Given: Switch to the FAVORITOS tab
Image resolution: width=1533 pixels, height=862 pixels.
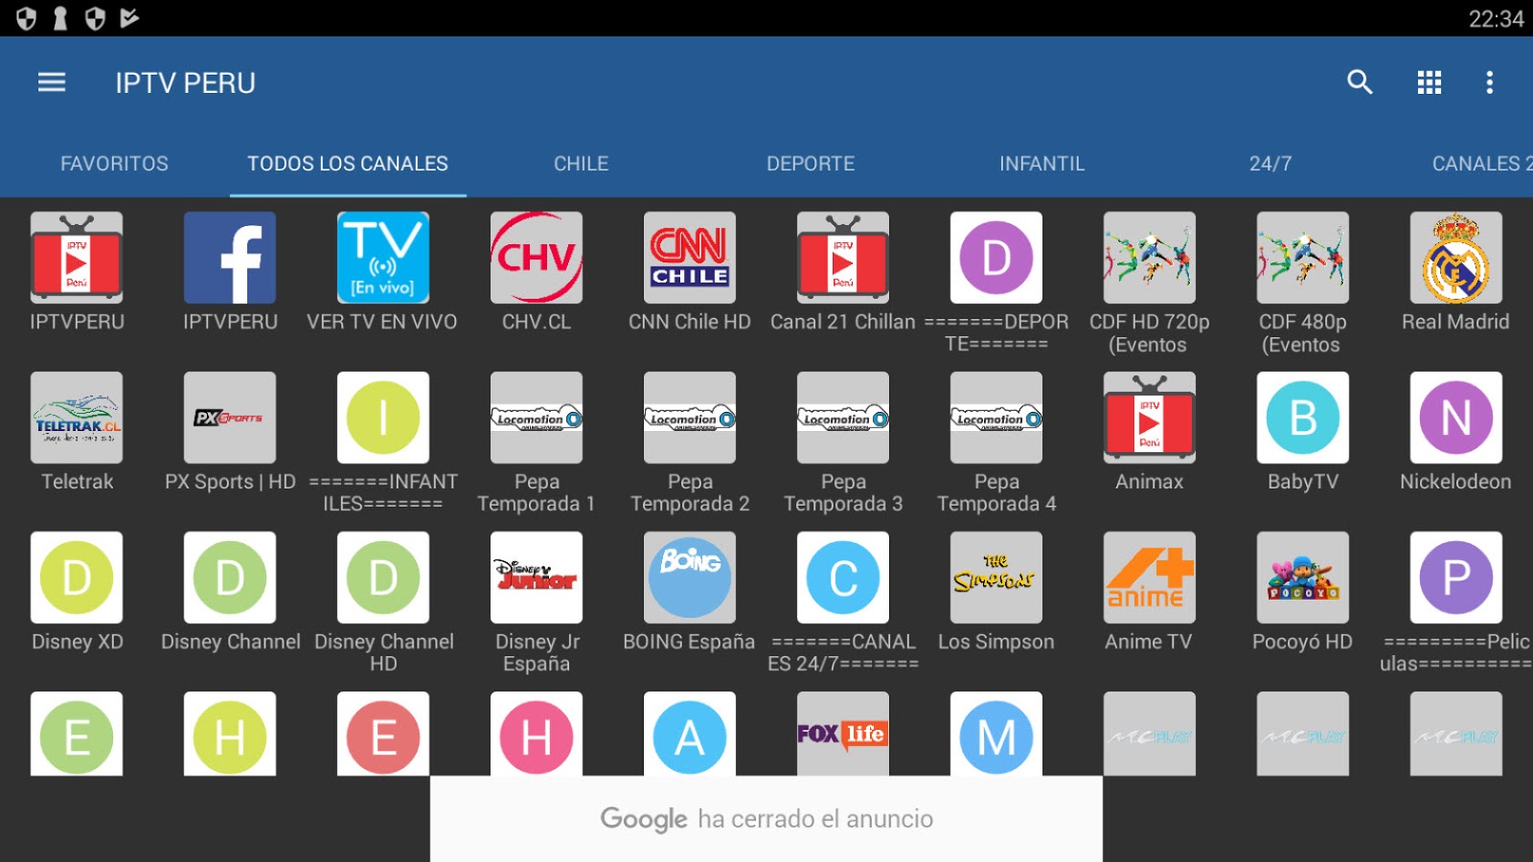Looking at the screenshot, I should pos(114,164).
